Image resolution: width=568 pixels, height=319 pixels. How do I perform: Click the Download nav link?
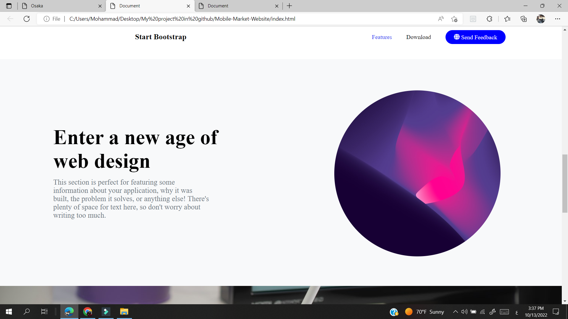418,37
